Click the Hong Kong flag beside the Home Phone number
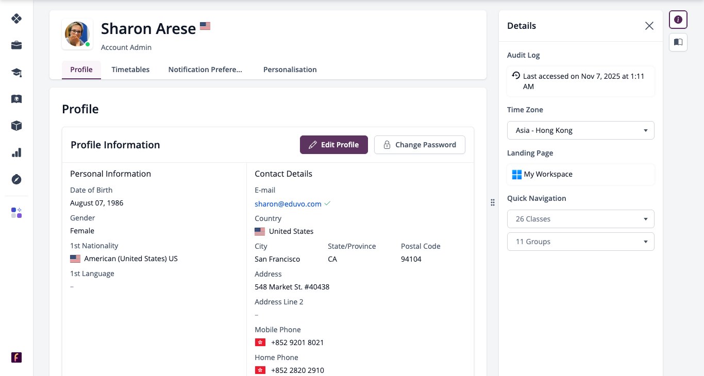Image resolution: width=704 pixels, height=376 pixels. pyautogui.click(x=260, y=370)
